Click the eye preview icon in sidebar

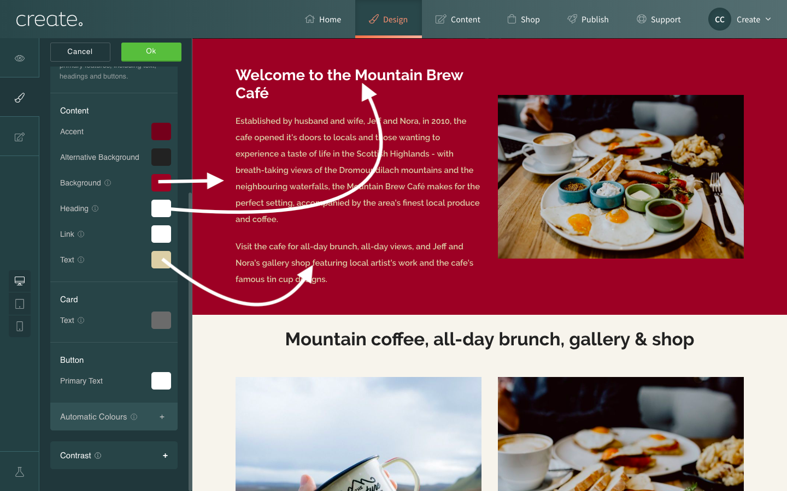click(x=20, y=58)
